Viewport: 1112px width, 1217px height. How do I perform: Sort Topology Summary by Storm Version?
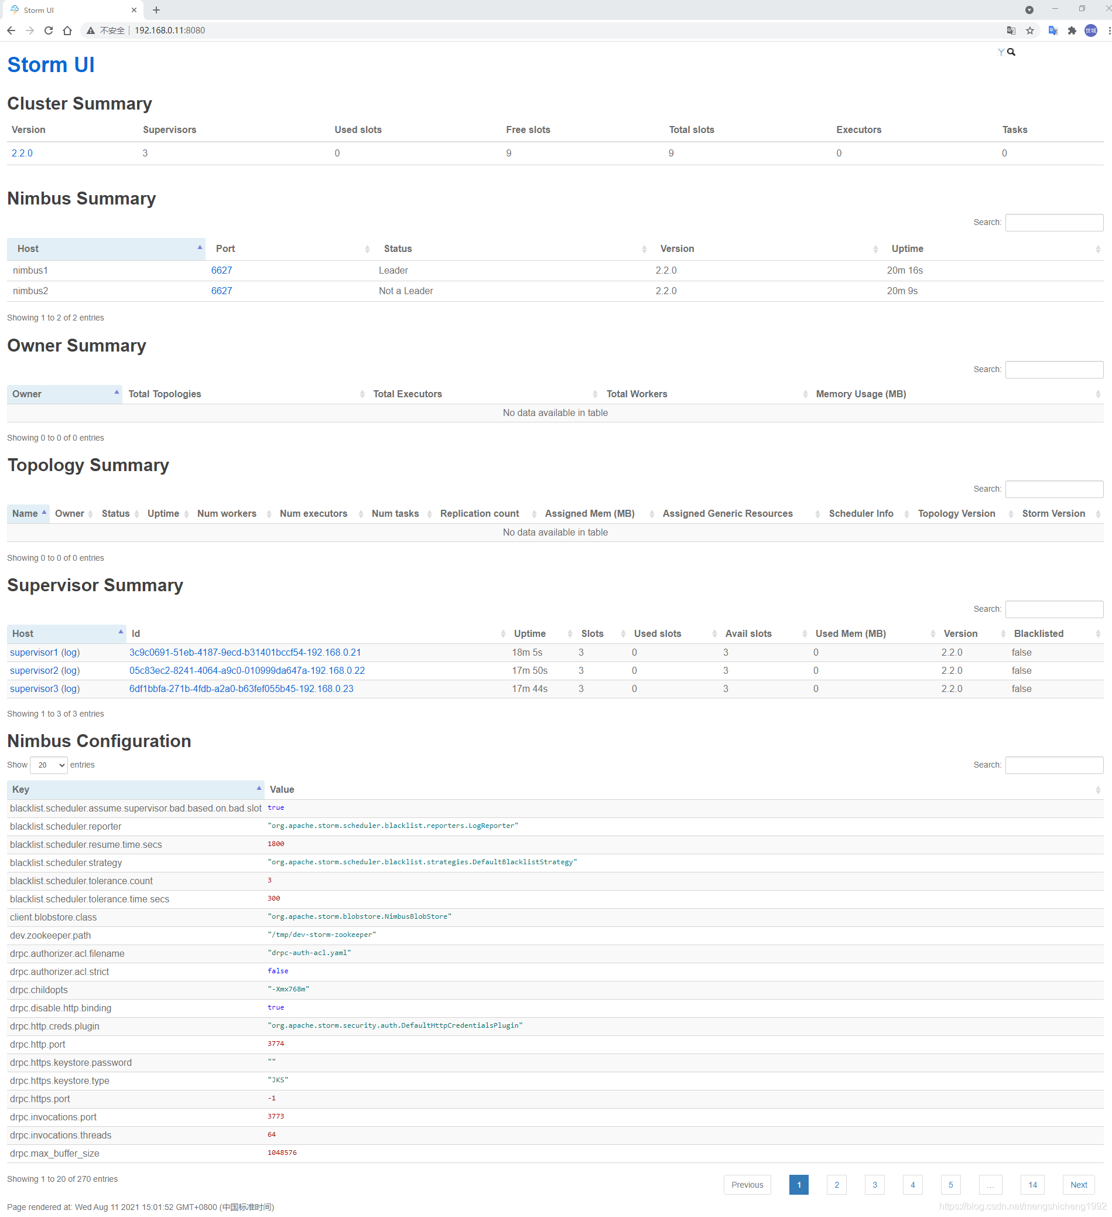[x=1060, y=513]
